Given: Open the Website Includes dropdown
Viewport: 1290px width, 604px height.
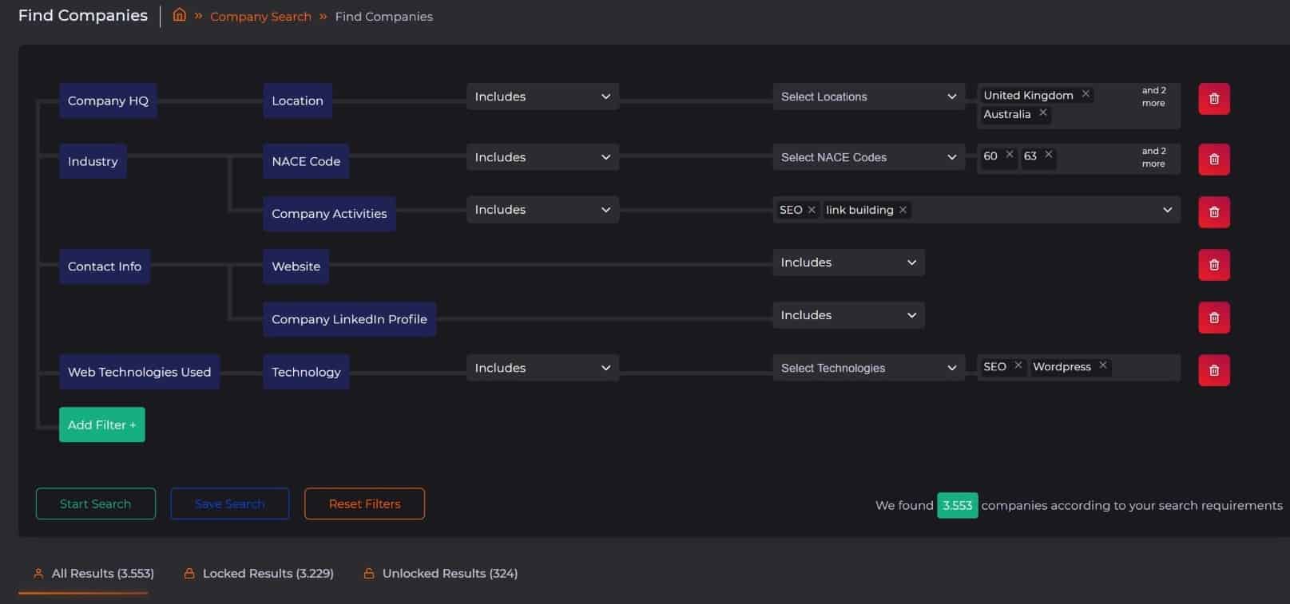Looking at the screenshot, I should pyautogui.click(x=847, y=263).
